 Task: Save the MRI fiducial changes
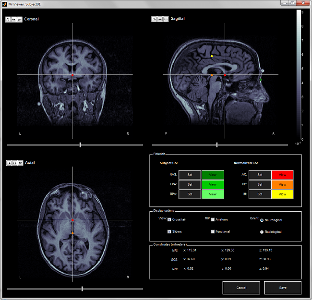pyautogui.click(x=283, y=288)
